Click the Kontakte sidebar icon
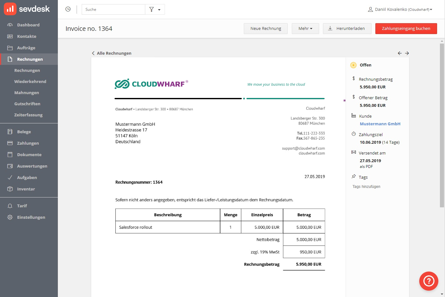 [x=10, y=36]
